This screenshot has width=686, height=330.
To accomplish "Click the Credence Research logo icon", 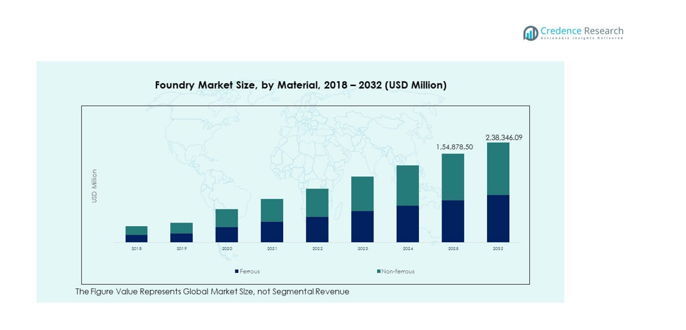I will coord(531,33).
